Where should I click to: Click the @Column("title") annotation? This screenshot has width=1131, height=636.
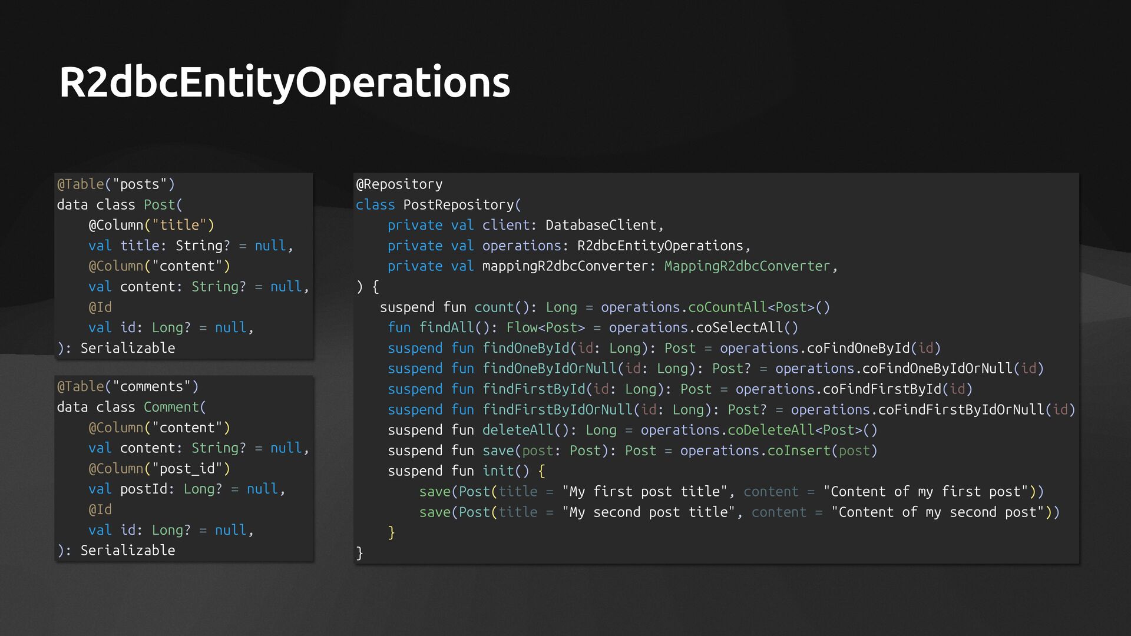(151, 226)
